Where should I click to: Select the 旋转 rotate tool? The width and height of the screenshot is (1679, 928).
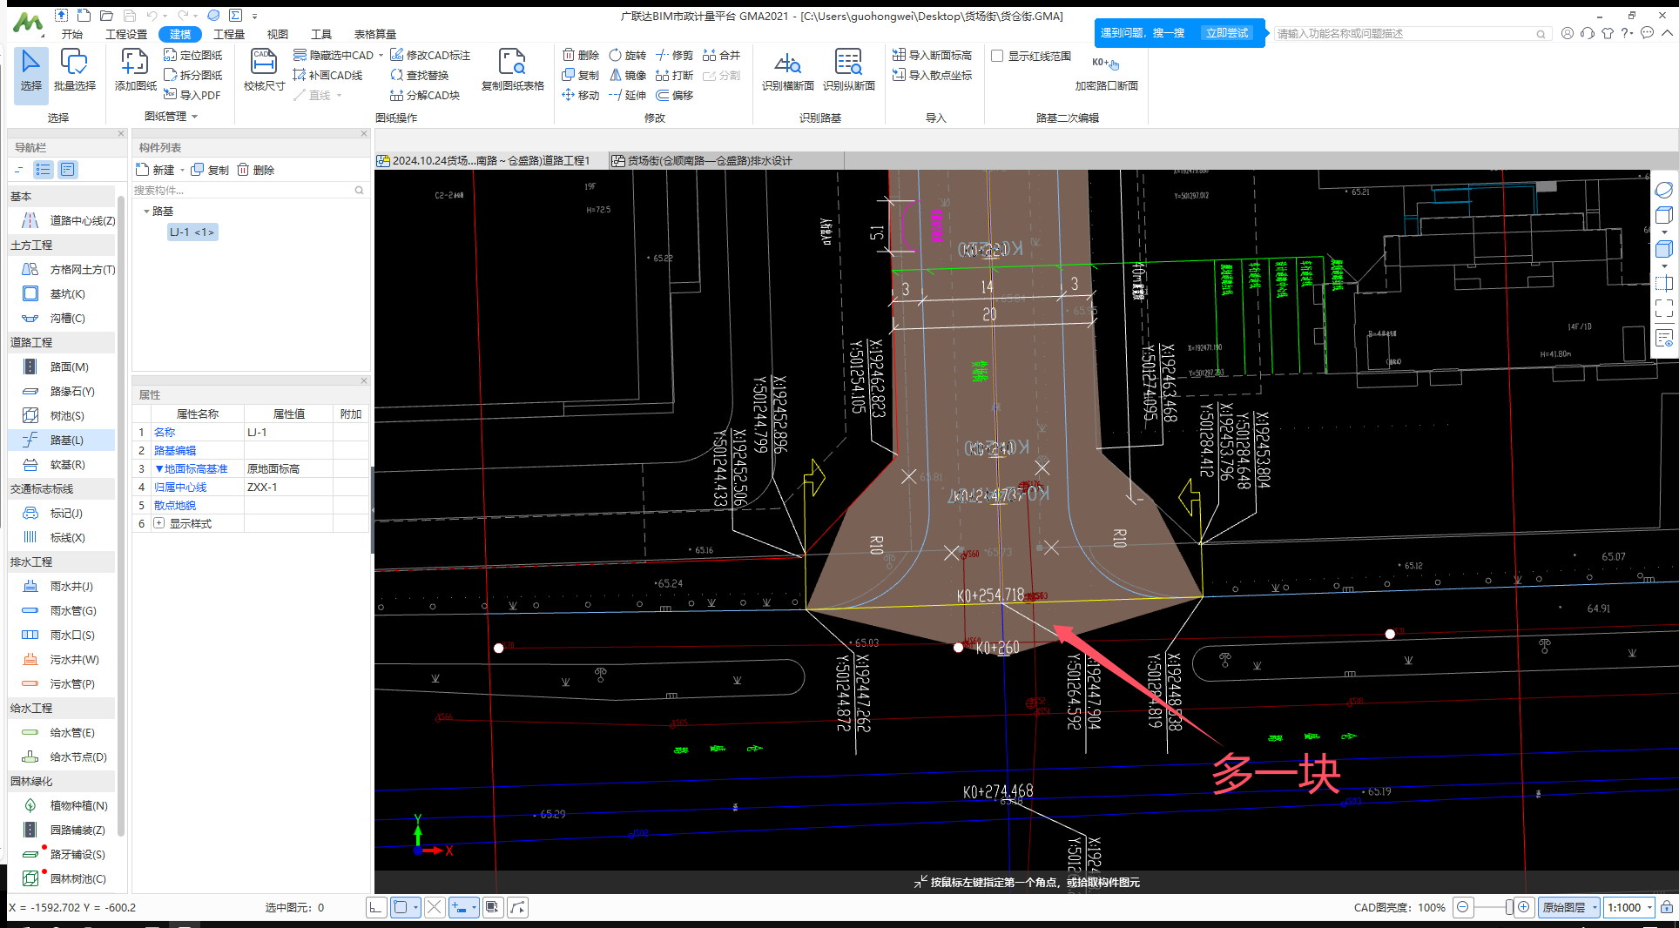tap(628, 55)
